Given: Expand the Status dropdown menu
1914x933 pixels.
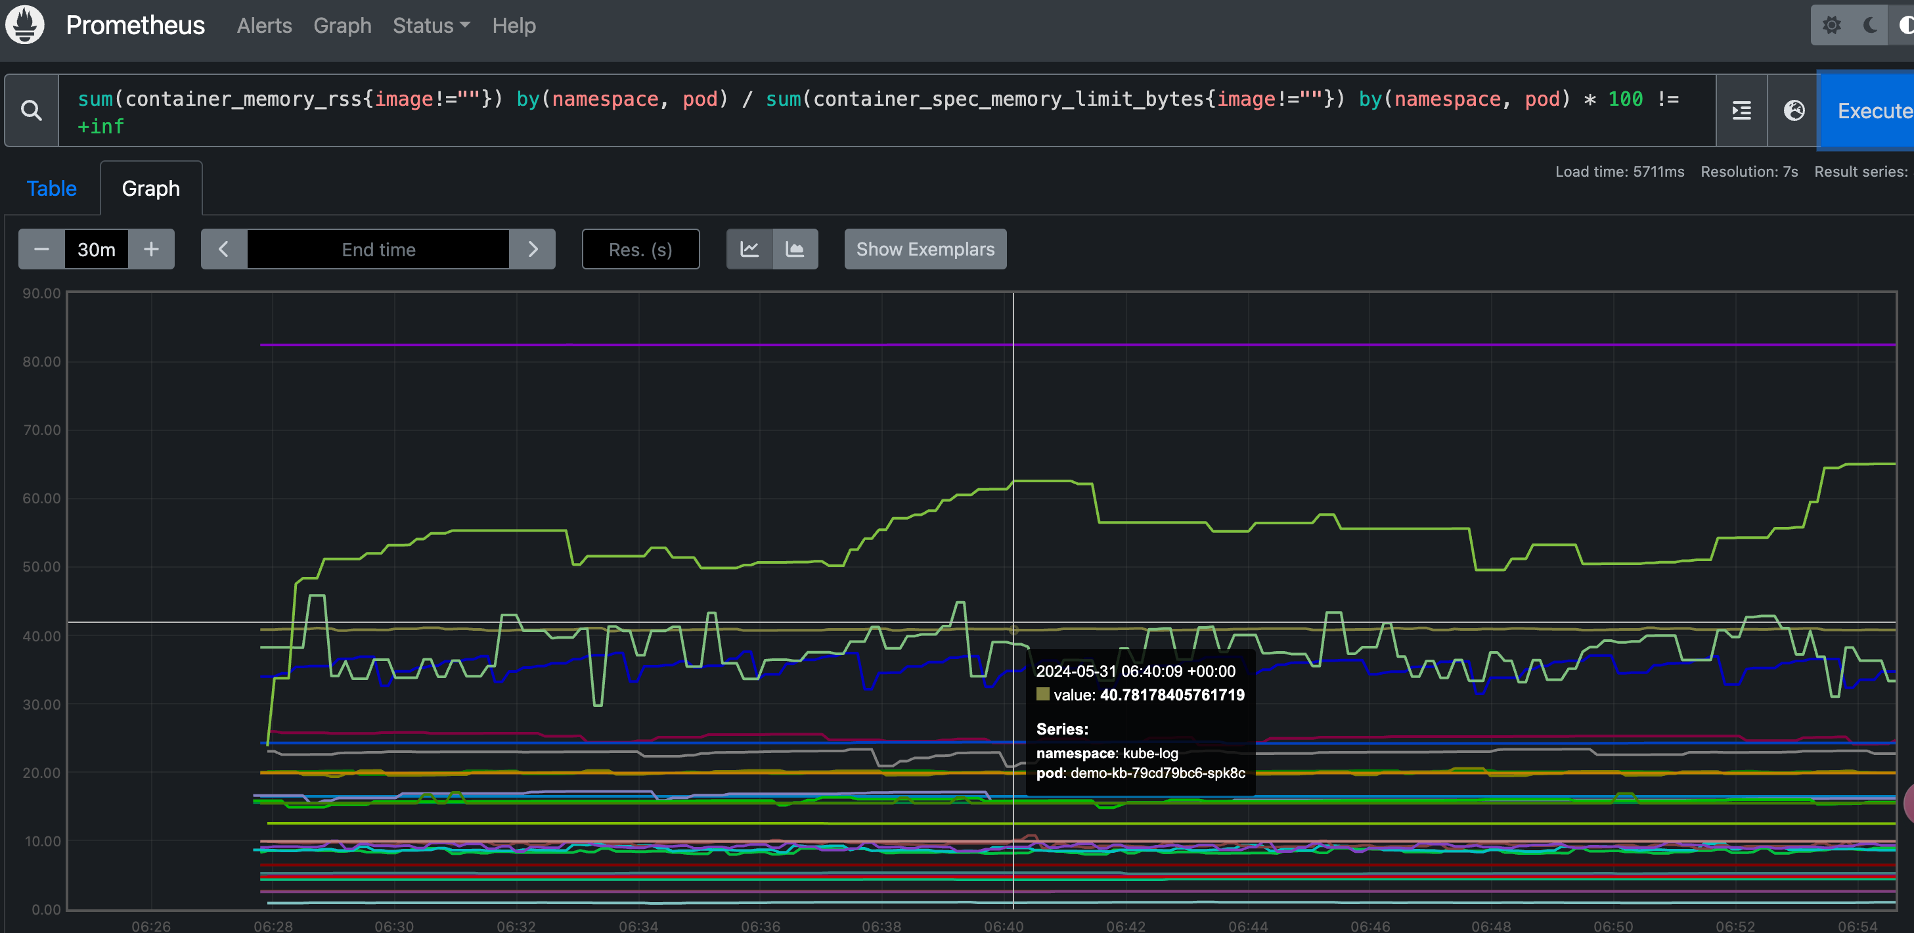Looking at the screenshot, I should click(431, 25).
